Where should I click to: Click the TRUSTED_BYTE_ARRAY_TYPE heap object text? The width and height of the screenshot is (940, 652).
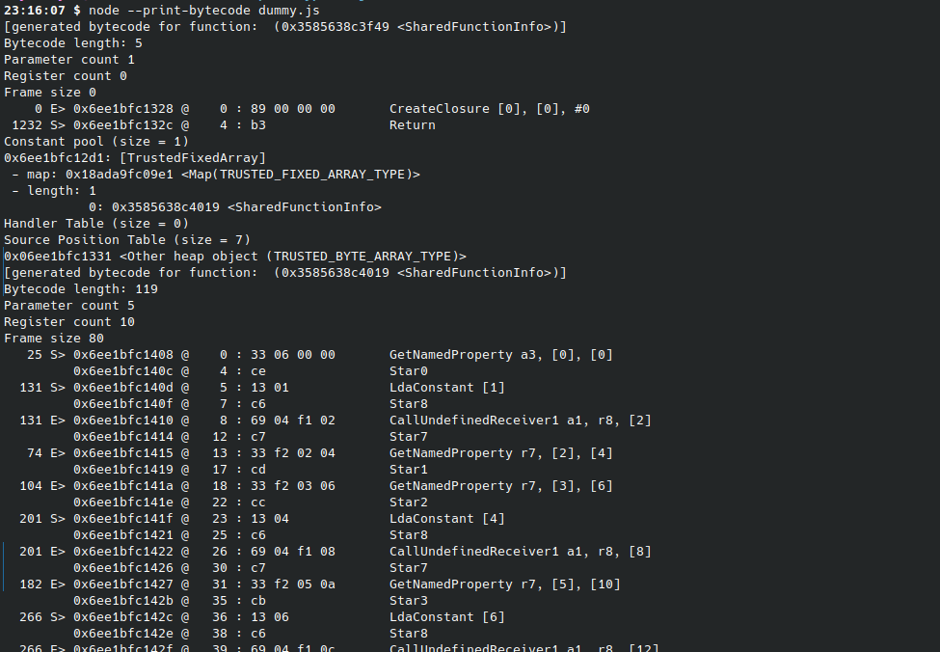click(362, 256)
